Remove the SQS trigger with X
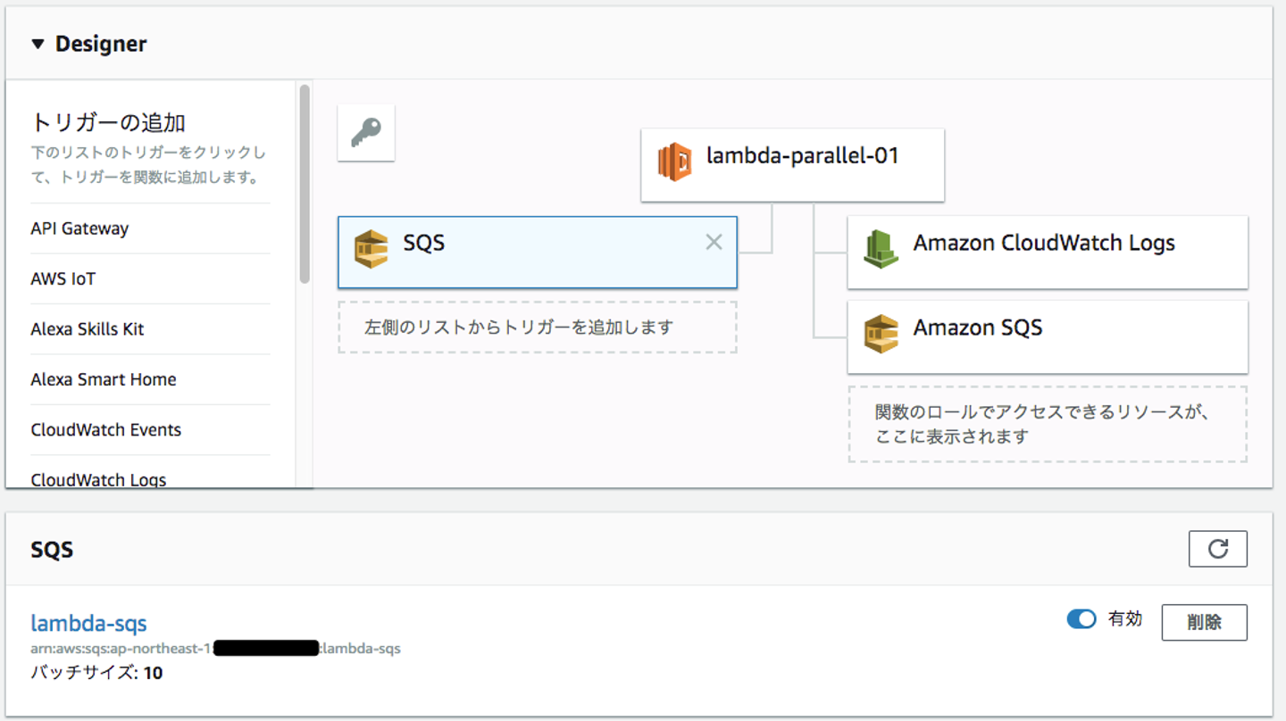 click(x=714, y=242)
